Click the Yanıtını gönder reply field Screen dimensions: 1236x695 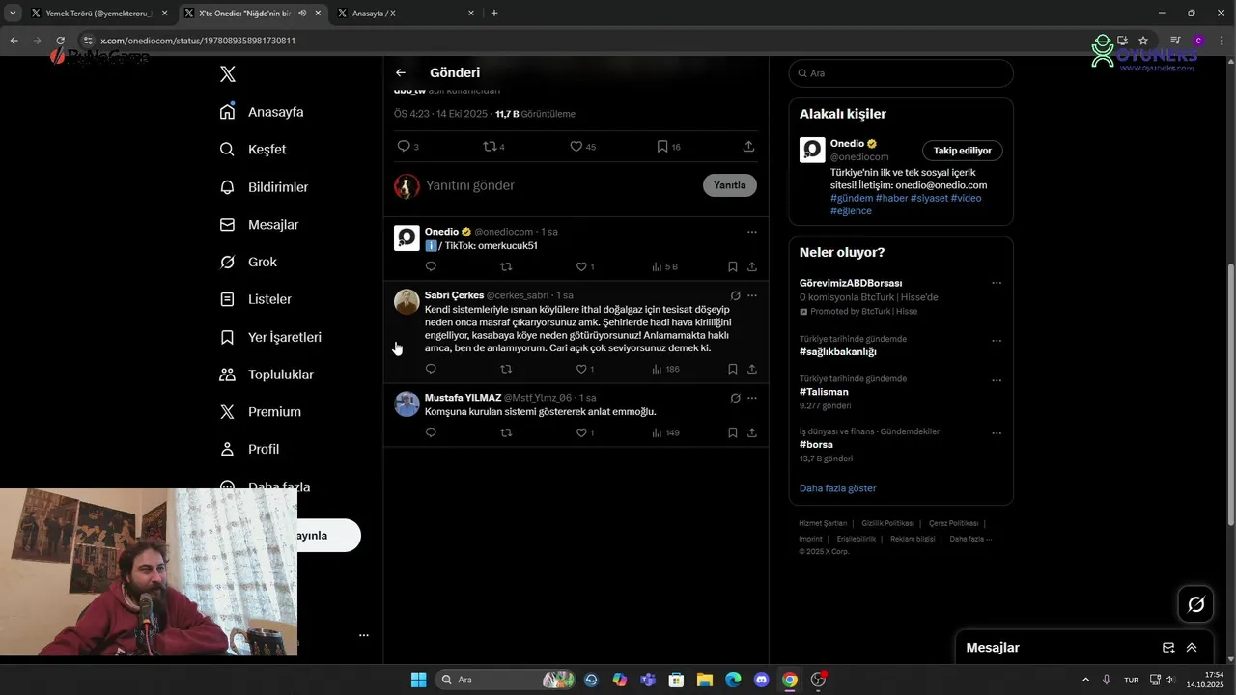560,185
